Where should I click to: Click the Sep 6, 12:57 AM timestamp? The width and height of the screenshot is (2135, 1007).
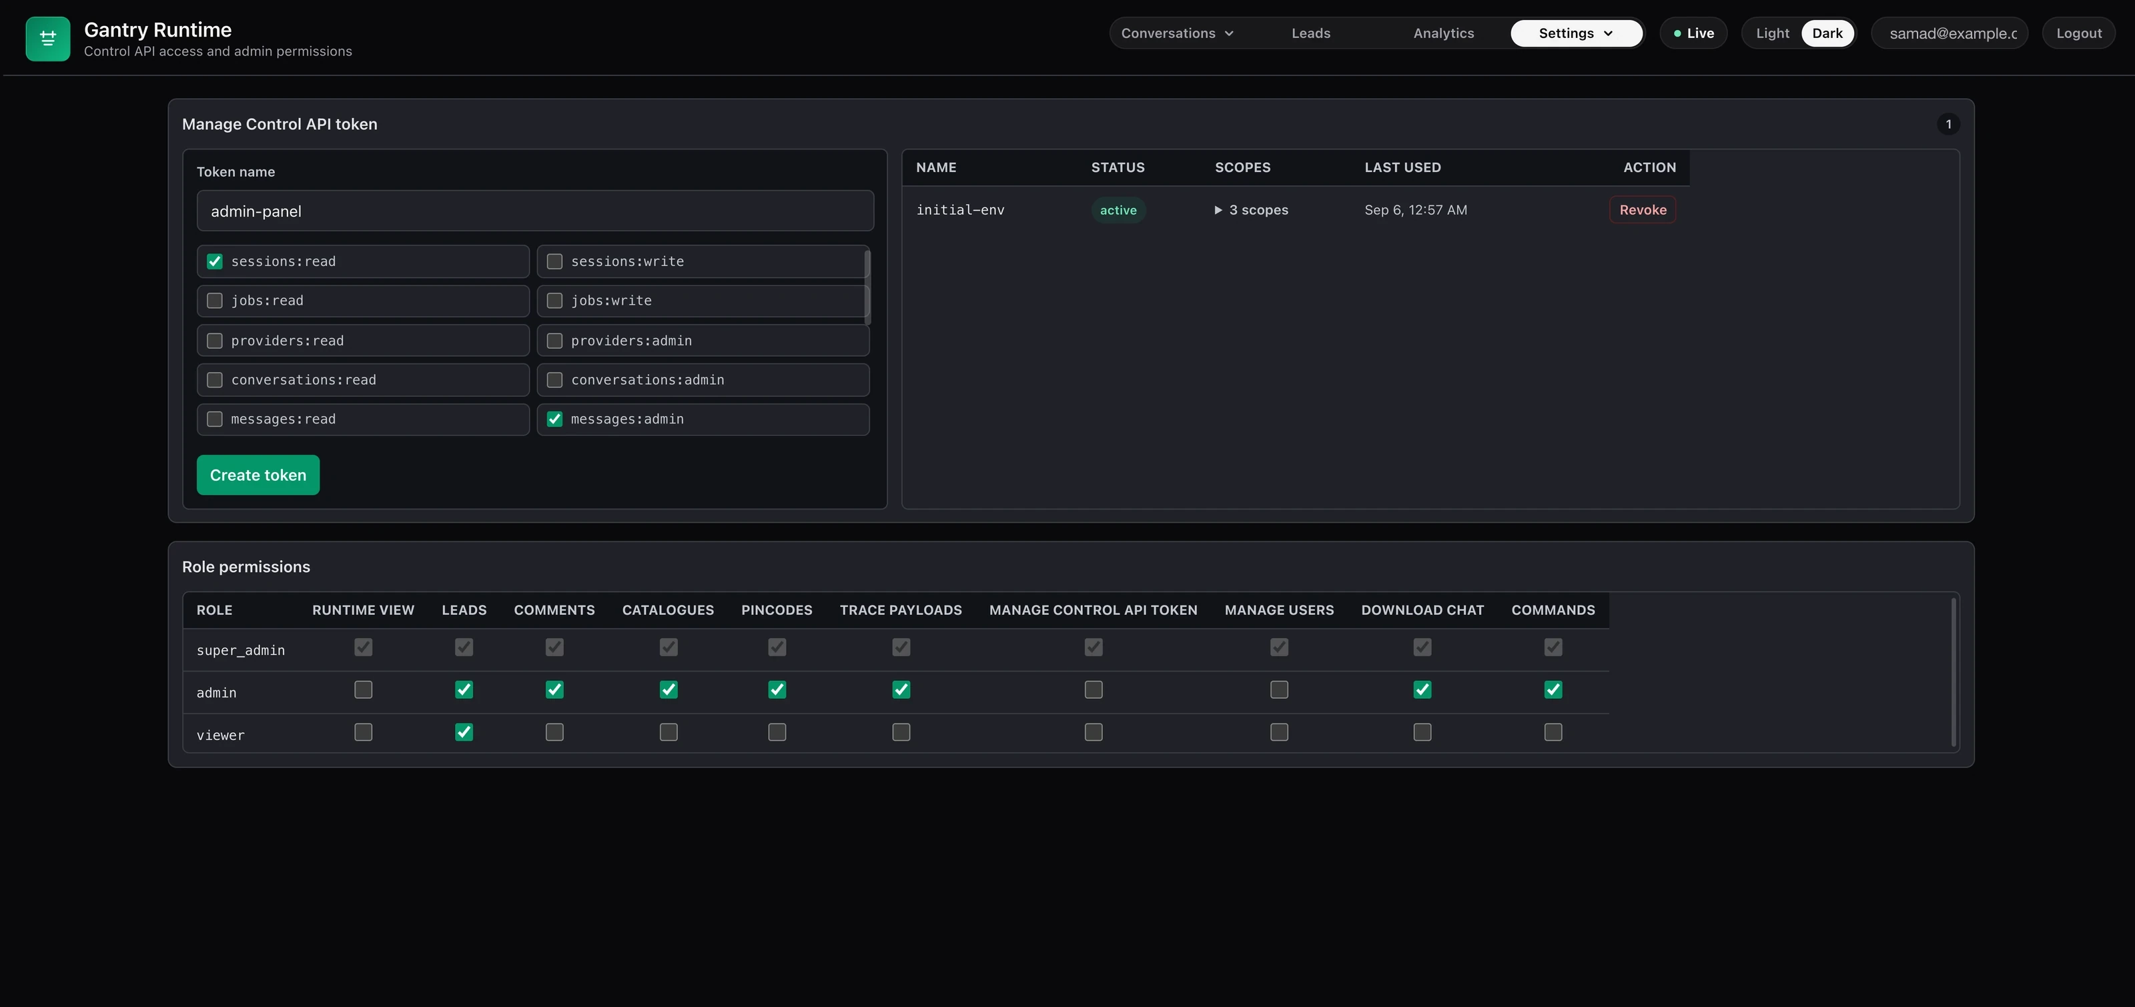point(1416,210)
